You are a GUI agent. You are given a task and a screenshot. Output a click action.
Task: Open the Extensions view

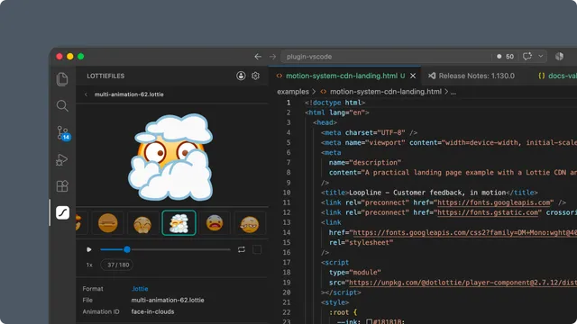[x=62, y=186]
